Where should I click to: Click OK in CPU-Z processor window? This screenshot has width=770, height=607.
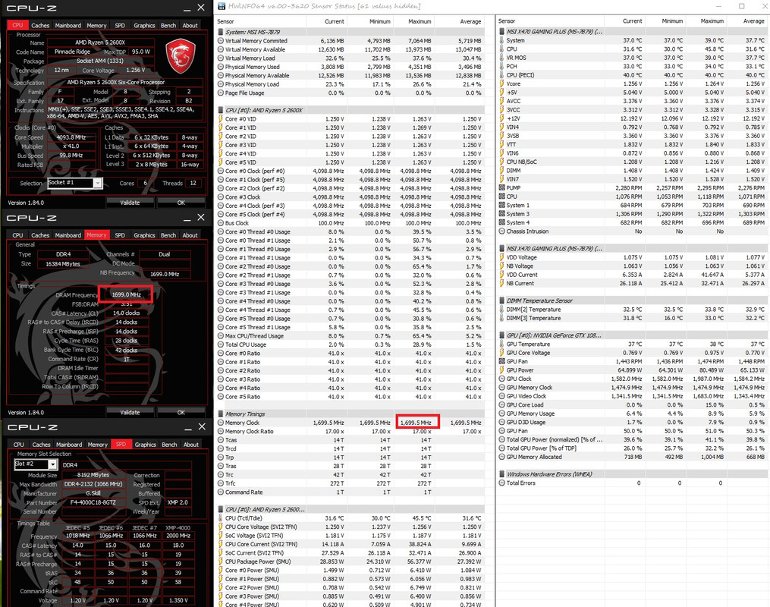click(181, 203)
